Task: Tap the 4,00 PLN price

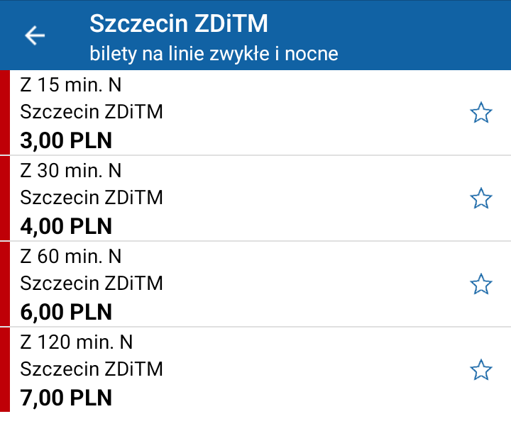Action: point(66,226)
